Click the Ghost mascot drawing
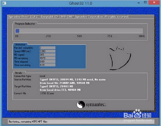The width and height of the screenshot is (161, 126). pos(120,58)
